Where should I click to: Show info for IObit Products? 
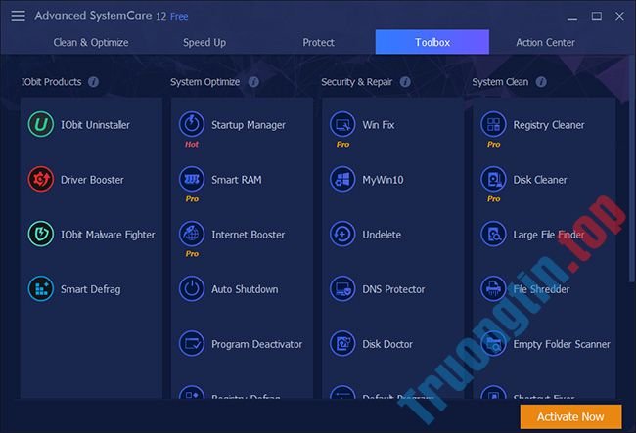tap(93, 82)
